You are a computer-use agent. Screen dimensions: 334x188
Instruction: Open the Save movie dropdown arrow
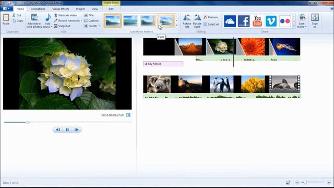(x=306, y=27)
